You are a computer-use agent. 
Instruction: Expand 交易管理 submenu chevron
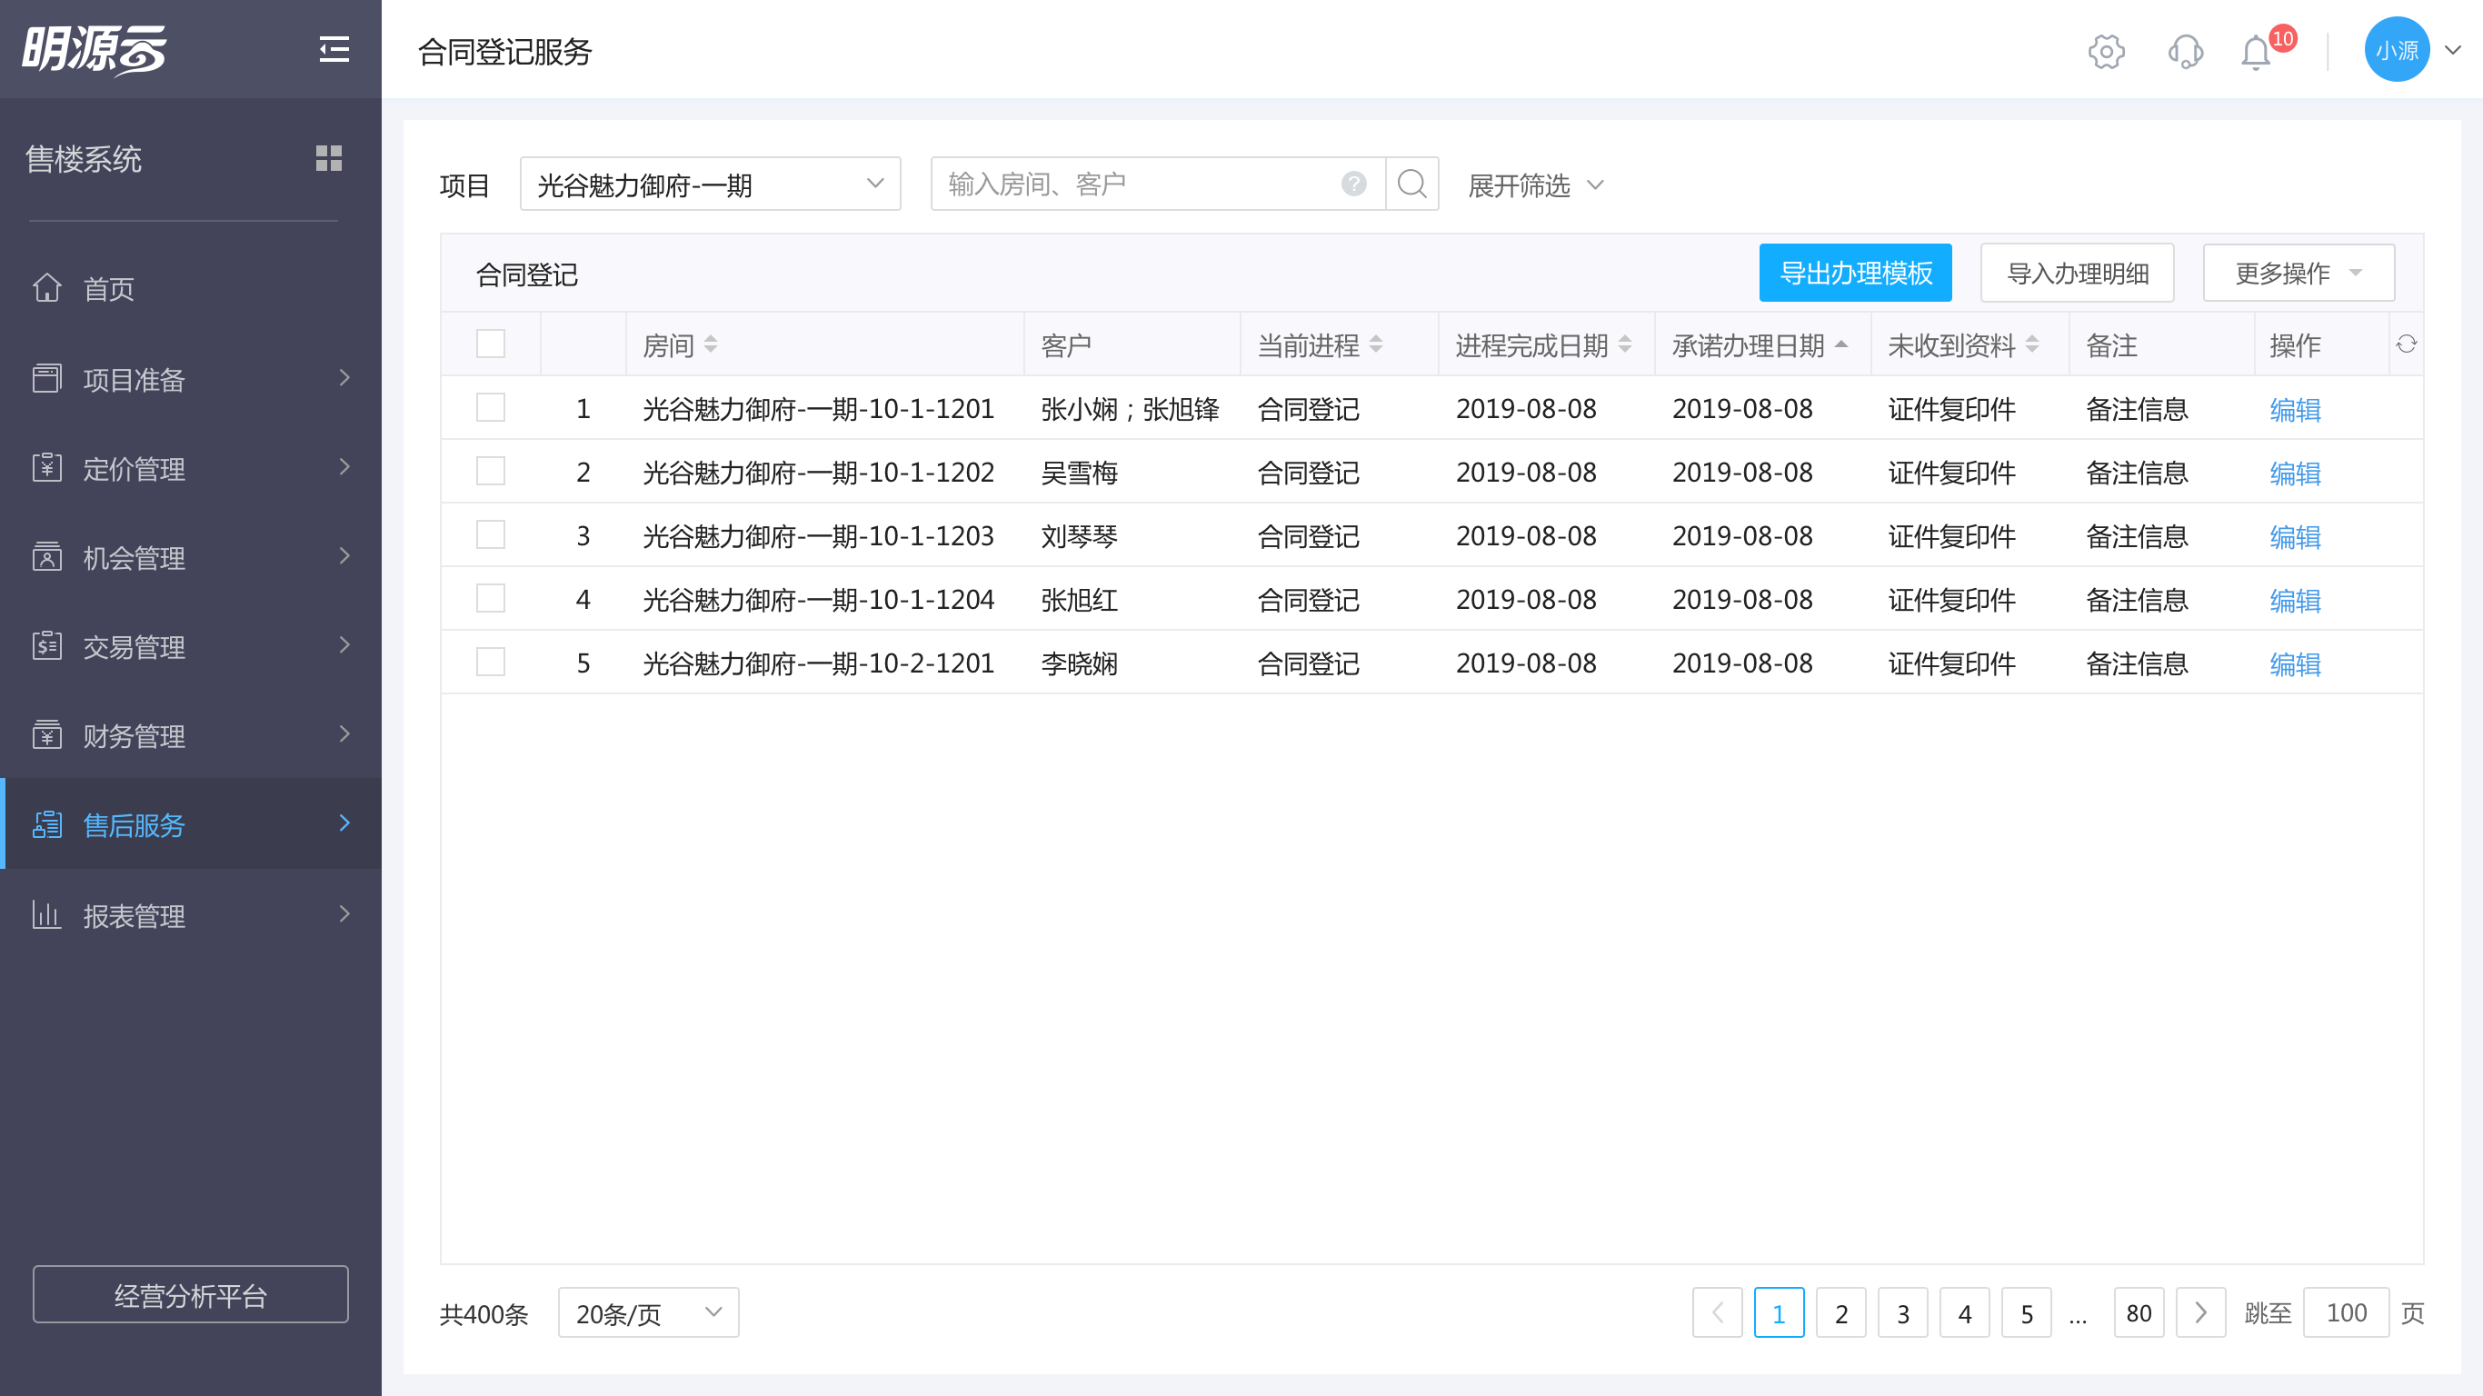click(344, 645)
